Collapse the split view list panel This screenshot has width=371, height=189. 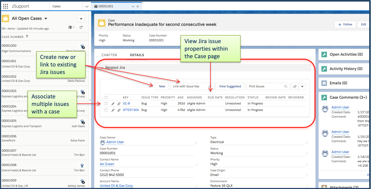(x=90, y=100)
